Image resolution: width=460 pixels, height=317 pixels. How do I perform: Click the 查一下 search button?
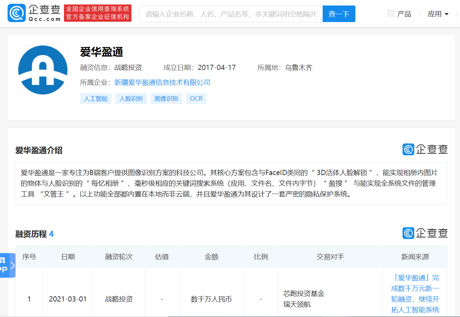pyautogui.click(x=339, y=14)
